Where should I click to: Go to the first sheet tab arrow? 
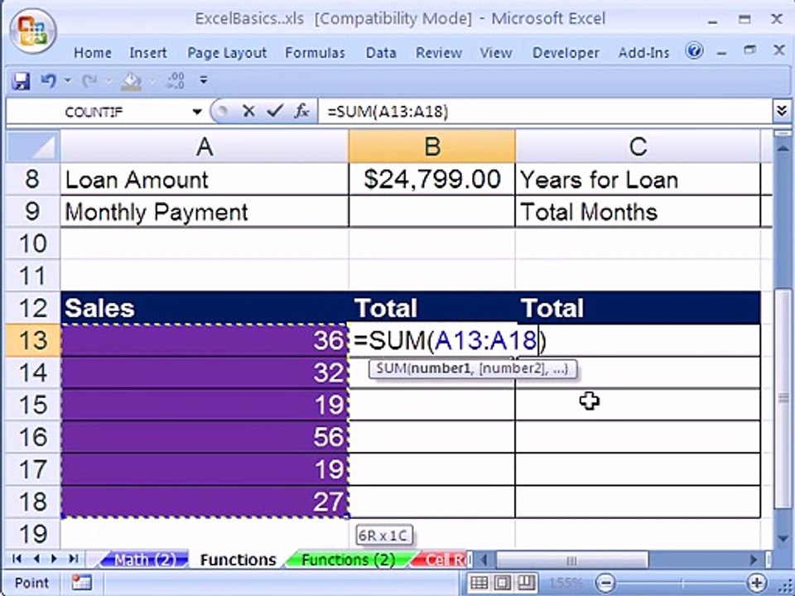pyautogui.click(x=17, y=559)
